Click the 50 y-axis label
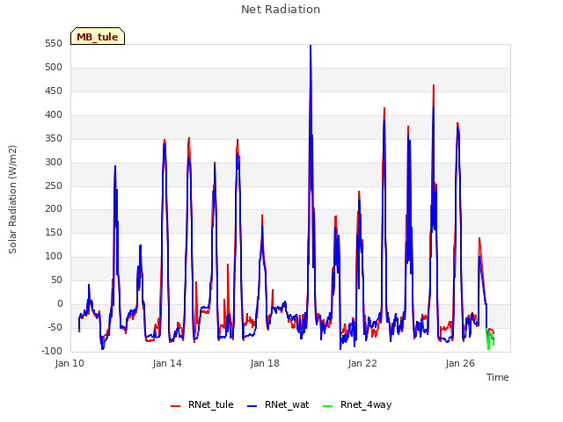Viewport: 563px width, 422px height. pyautogui.click(x=57, y=280)
